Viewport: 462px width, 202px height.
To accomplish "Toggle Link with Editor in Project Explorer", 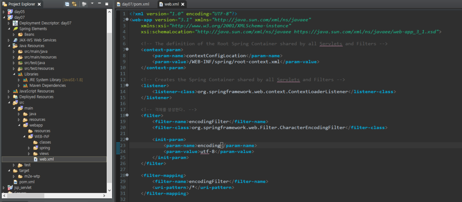I will tap(74, 4).
